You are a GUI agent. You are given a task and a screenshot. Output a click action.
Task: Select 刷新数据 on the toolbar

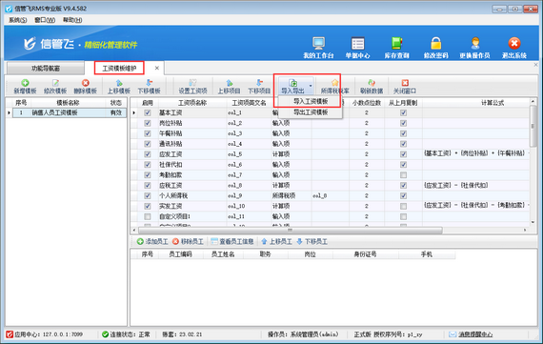(x=372, y=87)
